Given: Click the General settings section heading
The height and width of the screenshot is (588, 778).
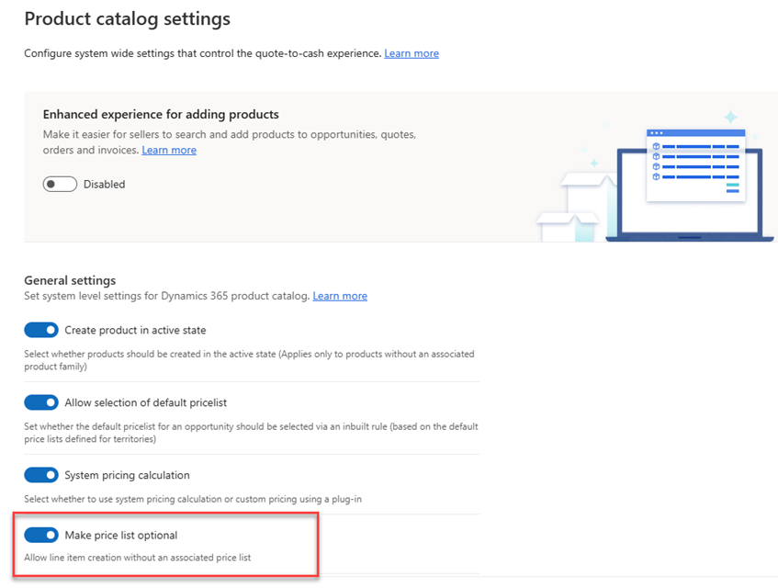Looking at the screenshot, I should [70, 280].
